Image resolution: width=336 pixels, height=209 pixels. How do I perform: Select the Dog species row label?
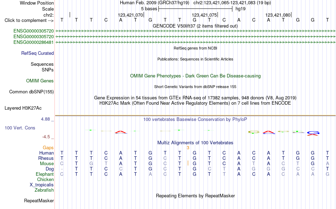50,169
